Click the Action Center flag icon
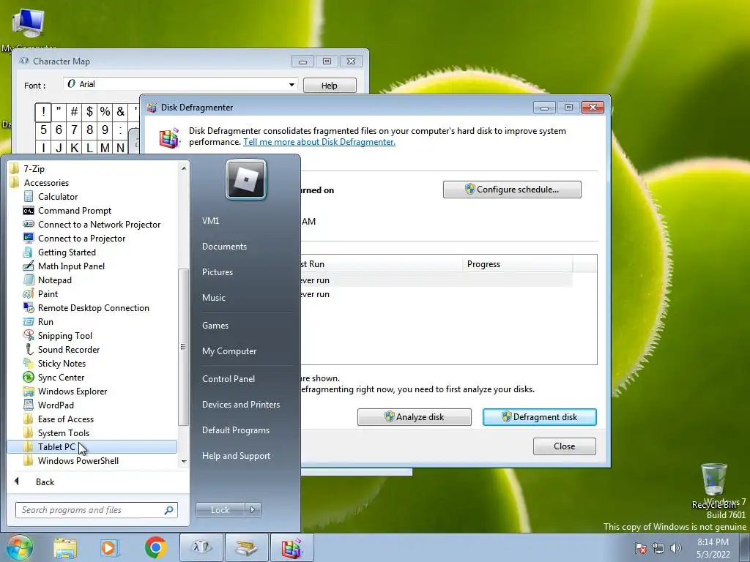Image resolution: width=750 pixels, height=562 pixels. pyautogui.click(x=641, y=548)
